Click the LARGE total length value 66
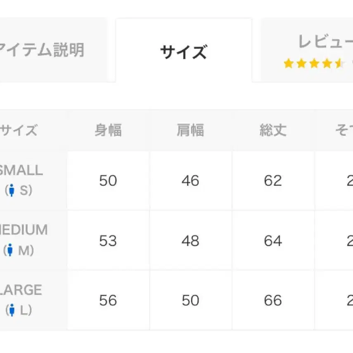 pyautogui.click(x=273, y=300)
